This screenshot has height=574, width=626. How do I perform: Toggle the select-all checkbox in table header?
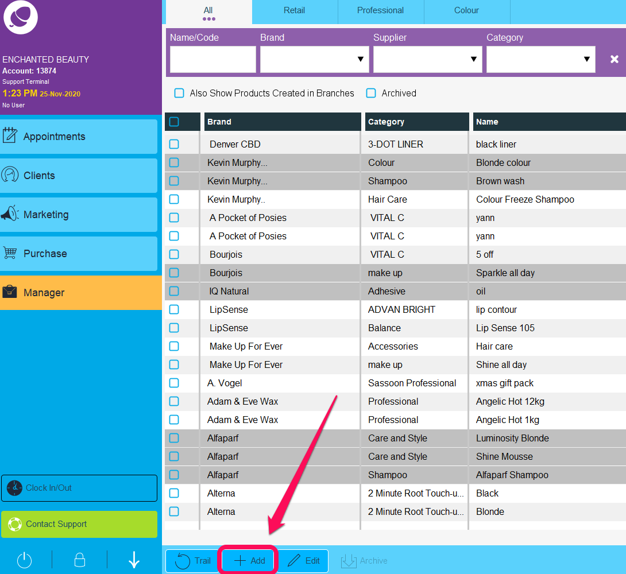pos(174,122)
